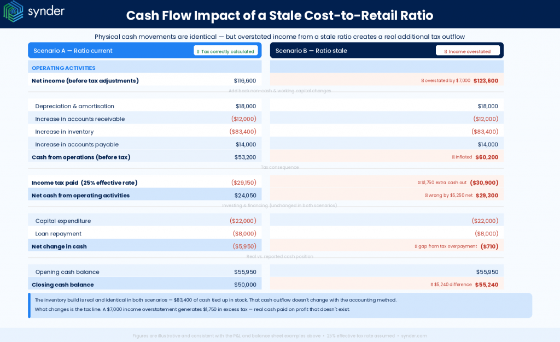Click the icon next to $5,240 difference
The image size is (560, 342).
(x=431, y=284)
